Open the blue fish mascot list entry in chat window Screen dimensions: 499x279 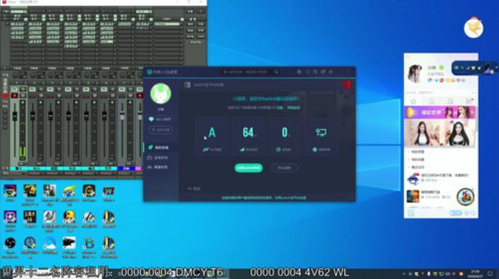tap(441, 178)
